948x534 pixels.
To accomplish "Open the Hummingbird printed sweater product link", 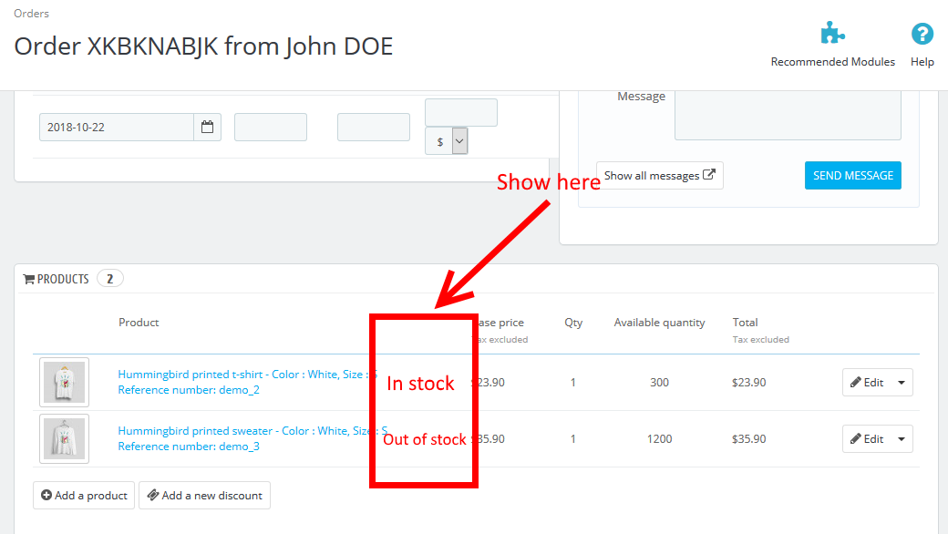I will click(252, 431).
